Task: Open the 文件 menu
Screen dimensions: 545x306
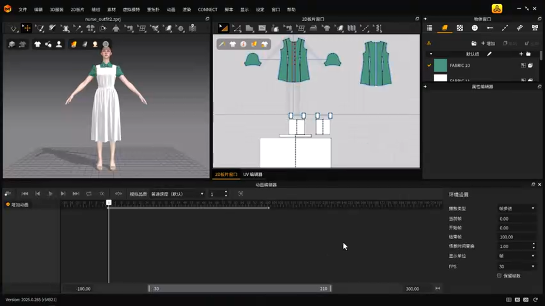Action: click(x=23, y=9)
